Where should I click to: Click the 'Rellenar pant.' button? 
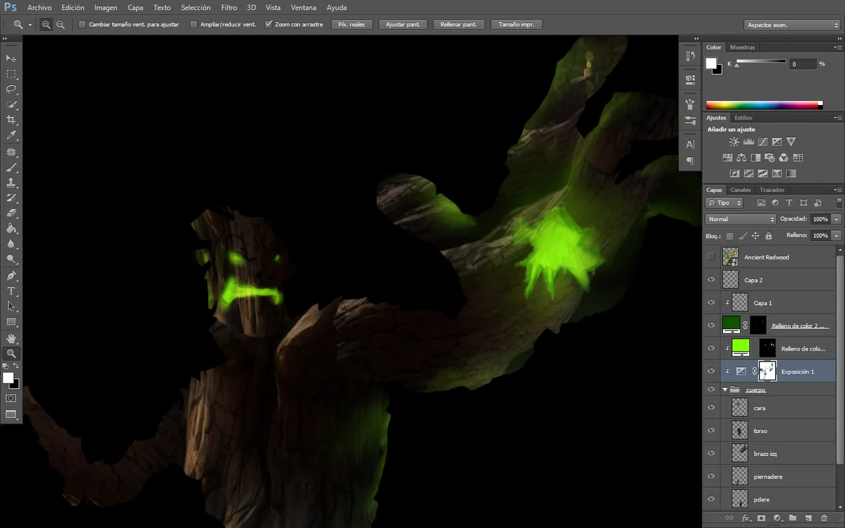[459, 24]
